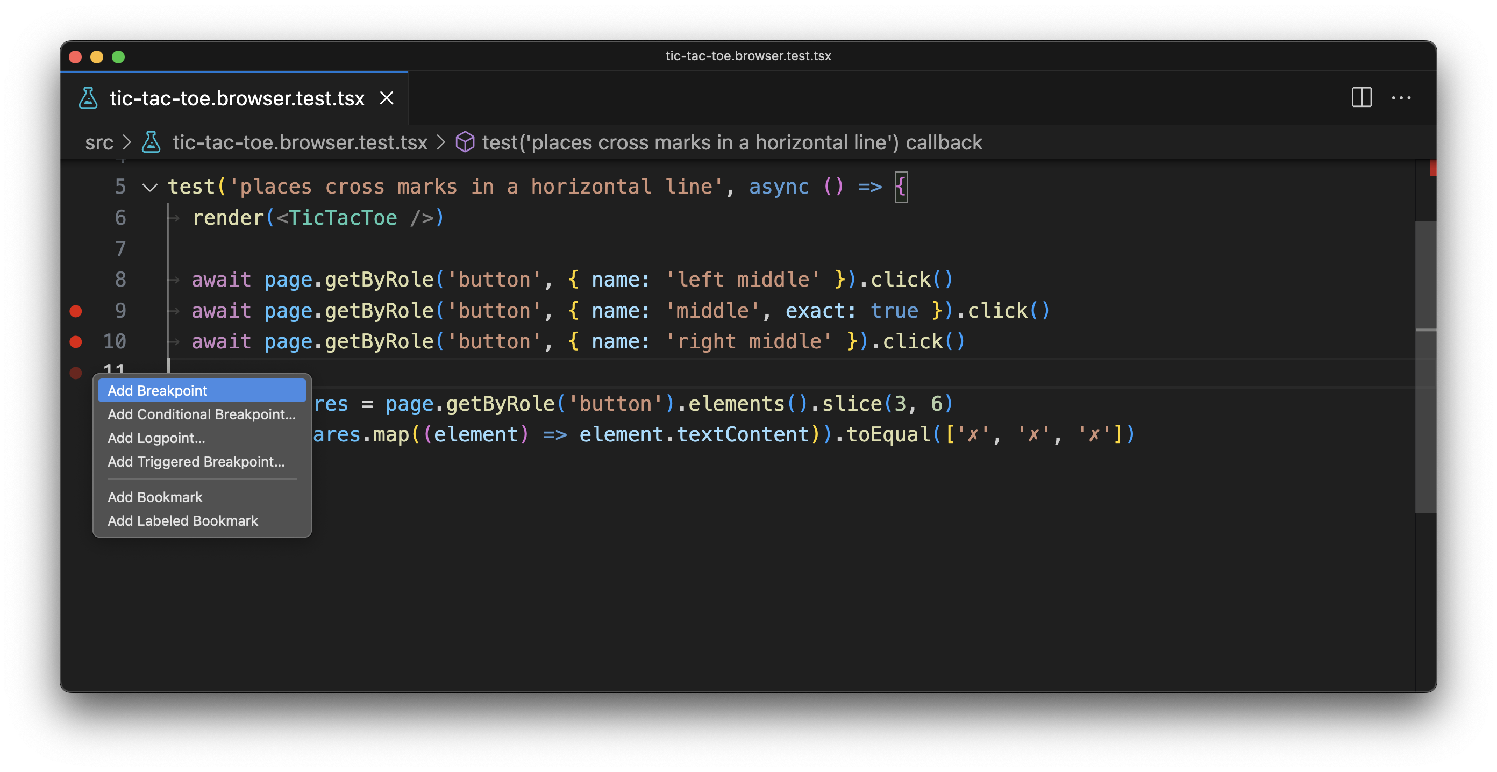Click the Split Editor icon
The width and height of the screenshot is (1497, 772).
(x=1361, y=98)
